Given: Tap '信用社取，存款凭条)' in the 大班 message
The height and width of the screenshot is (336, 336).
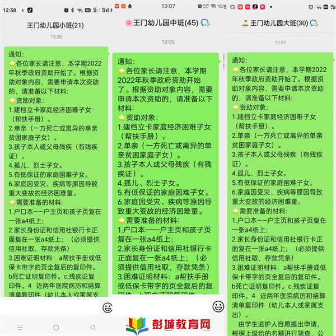Looking at the screenshot, I should pyautogui.click(x=263, y=258).
